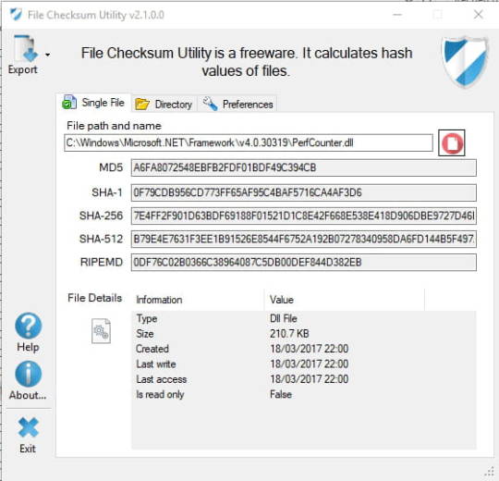Select the Last write row

pos(304,364)
